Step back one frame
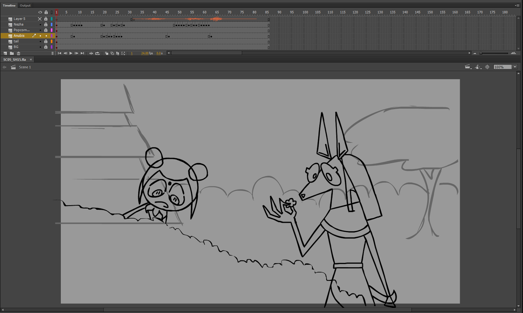 point(65,53)
